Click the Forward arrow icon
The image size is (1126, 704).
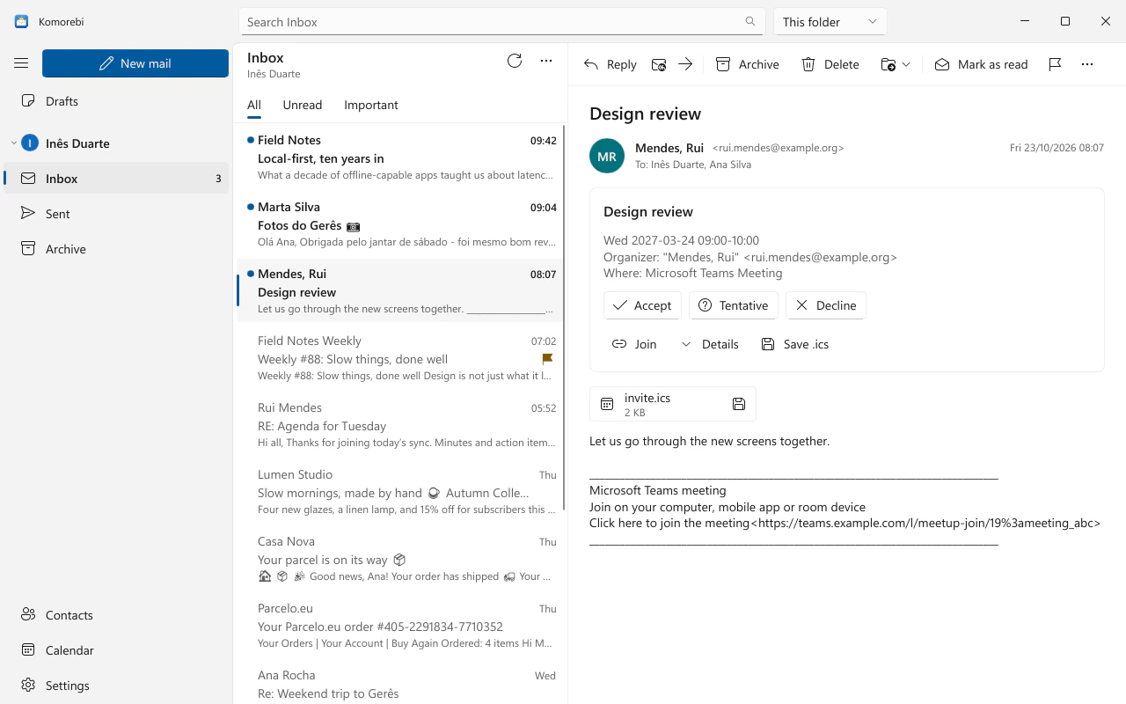pos(685,64)
